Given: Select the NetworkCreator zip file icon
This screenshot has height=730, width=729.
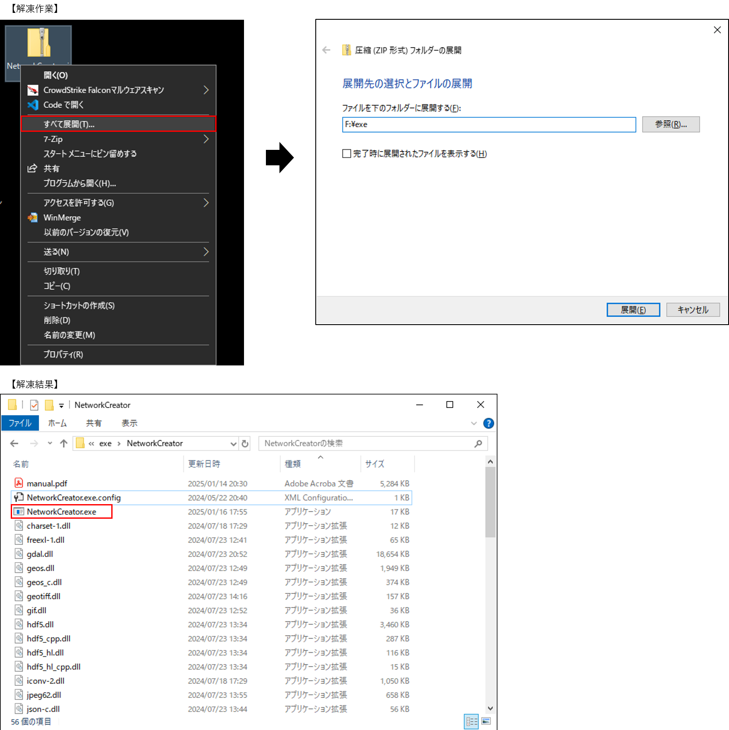Looking at the screenshot, I should (x=39, y=42).
